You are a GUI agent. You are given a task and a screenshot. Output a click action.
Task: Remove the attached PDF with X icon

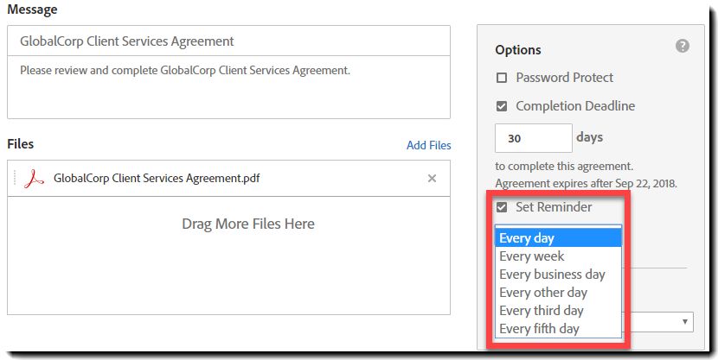pyautogui.click(x=432, y=179)
